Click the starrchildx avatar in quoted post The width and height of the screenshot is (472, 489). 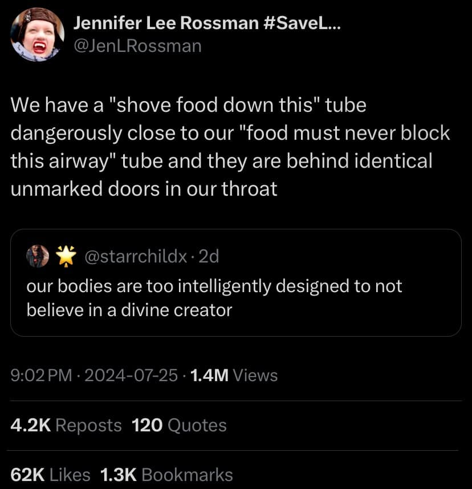38,257
